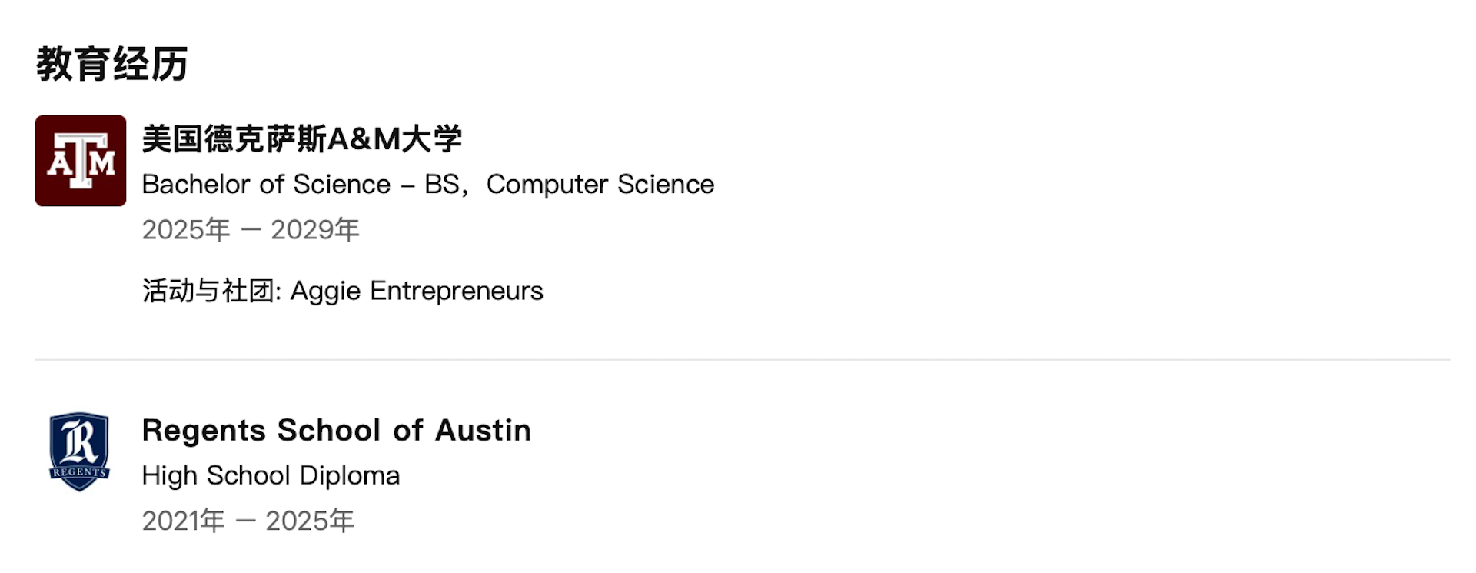The width and height of the screenshot is (1476, 573).
Task: Click the 2025年 start year for Texas A&M
Action: click(186, 229)
